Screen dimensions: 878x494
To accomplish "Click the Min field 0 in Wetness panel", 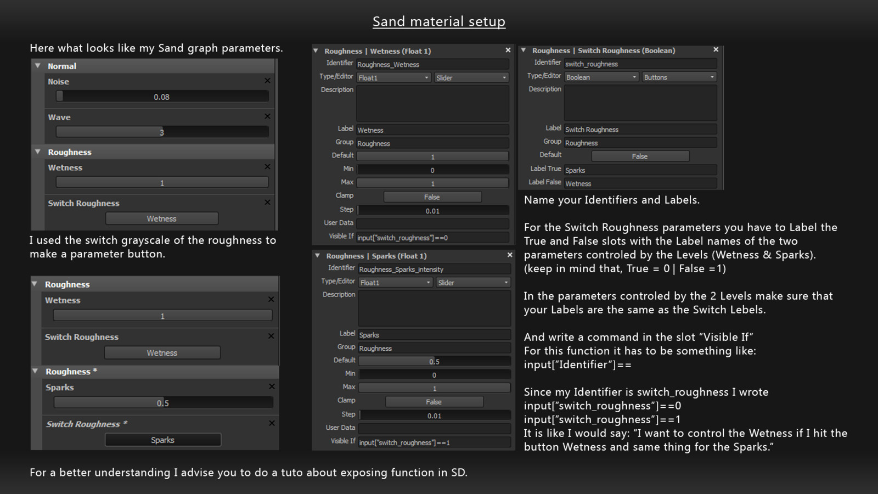I will [432, 170].
